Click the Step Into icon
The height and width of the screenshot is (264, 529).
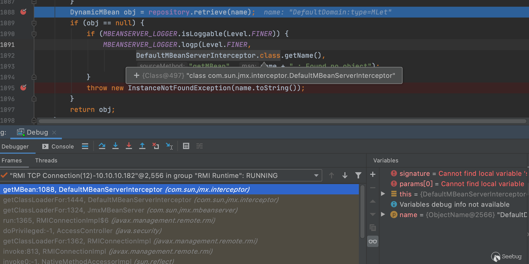[x=115, y=146]
